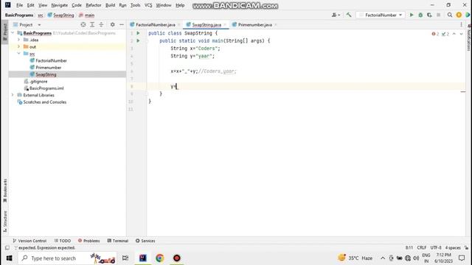Open Search Everywhere magnifier
The width and height of the screenshot is (472, 265).
[450, 15]
